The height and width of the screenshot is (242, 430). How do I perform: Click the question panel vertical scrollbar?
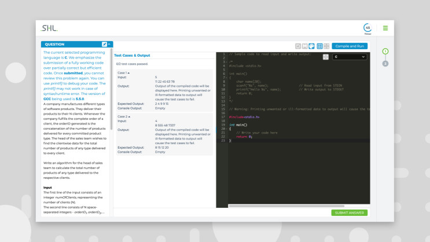[x=111, y=89]
